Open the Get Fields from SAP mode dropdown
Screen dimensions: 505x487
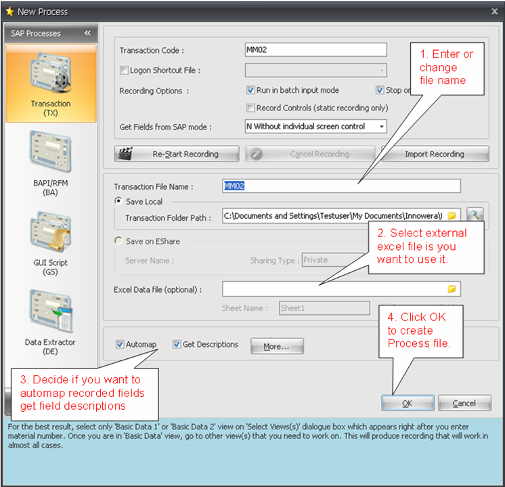pyautogui.click(x=382, y=127)
